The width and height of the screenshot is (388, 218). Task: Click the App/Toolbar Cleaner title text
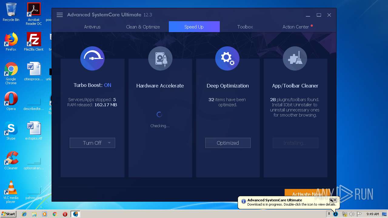[x=295, y=86]
